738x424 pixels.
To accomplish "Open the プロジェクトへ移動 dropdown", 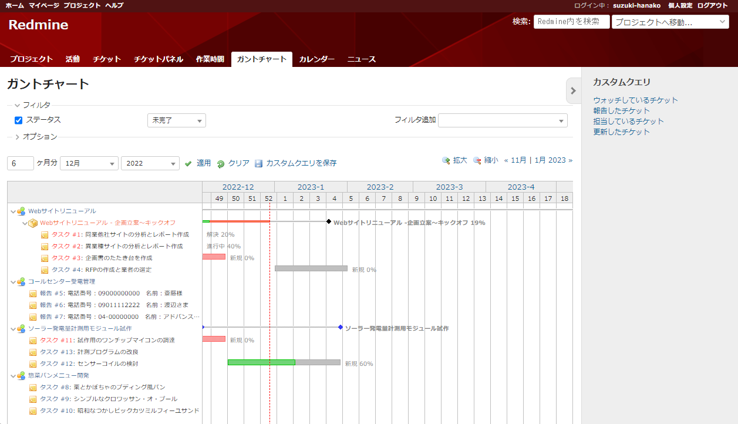I will (670, 22).
